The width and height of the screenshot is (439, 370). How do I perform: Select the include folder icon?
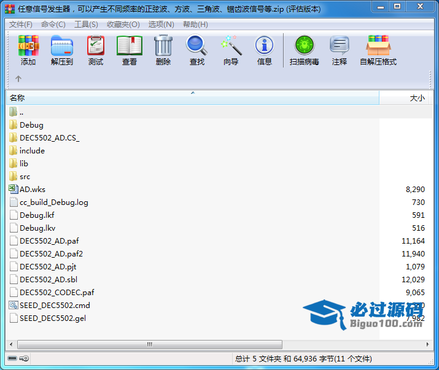(13, 150)
